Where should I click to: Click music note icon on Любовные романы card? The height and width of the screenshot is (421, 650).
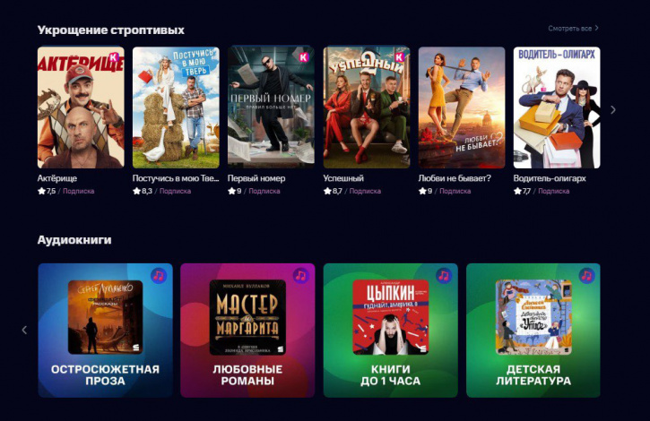(x=301, y=276)
